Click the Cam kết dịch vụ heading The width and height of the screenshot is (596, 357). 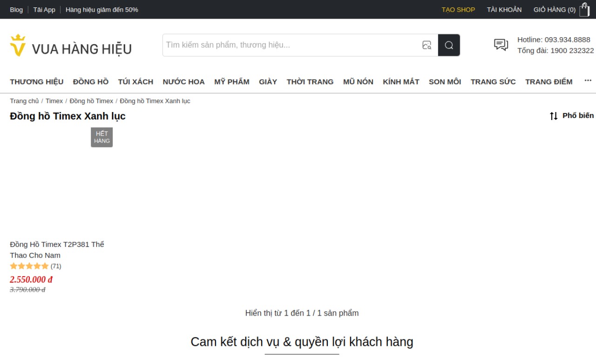302,342
